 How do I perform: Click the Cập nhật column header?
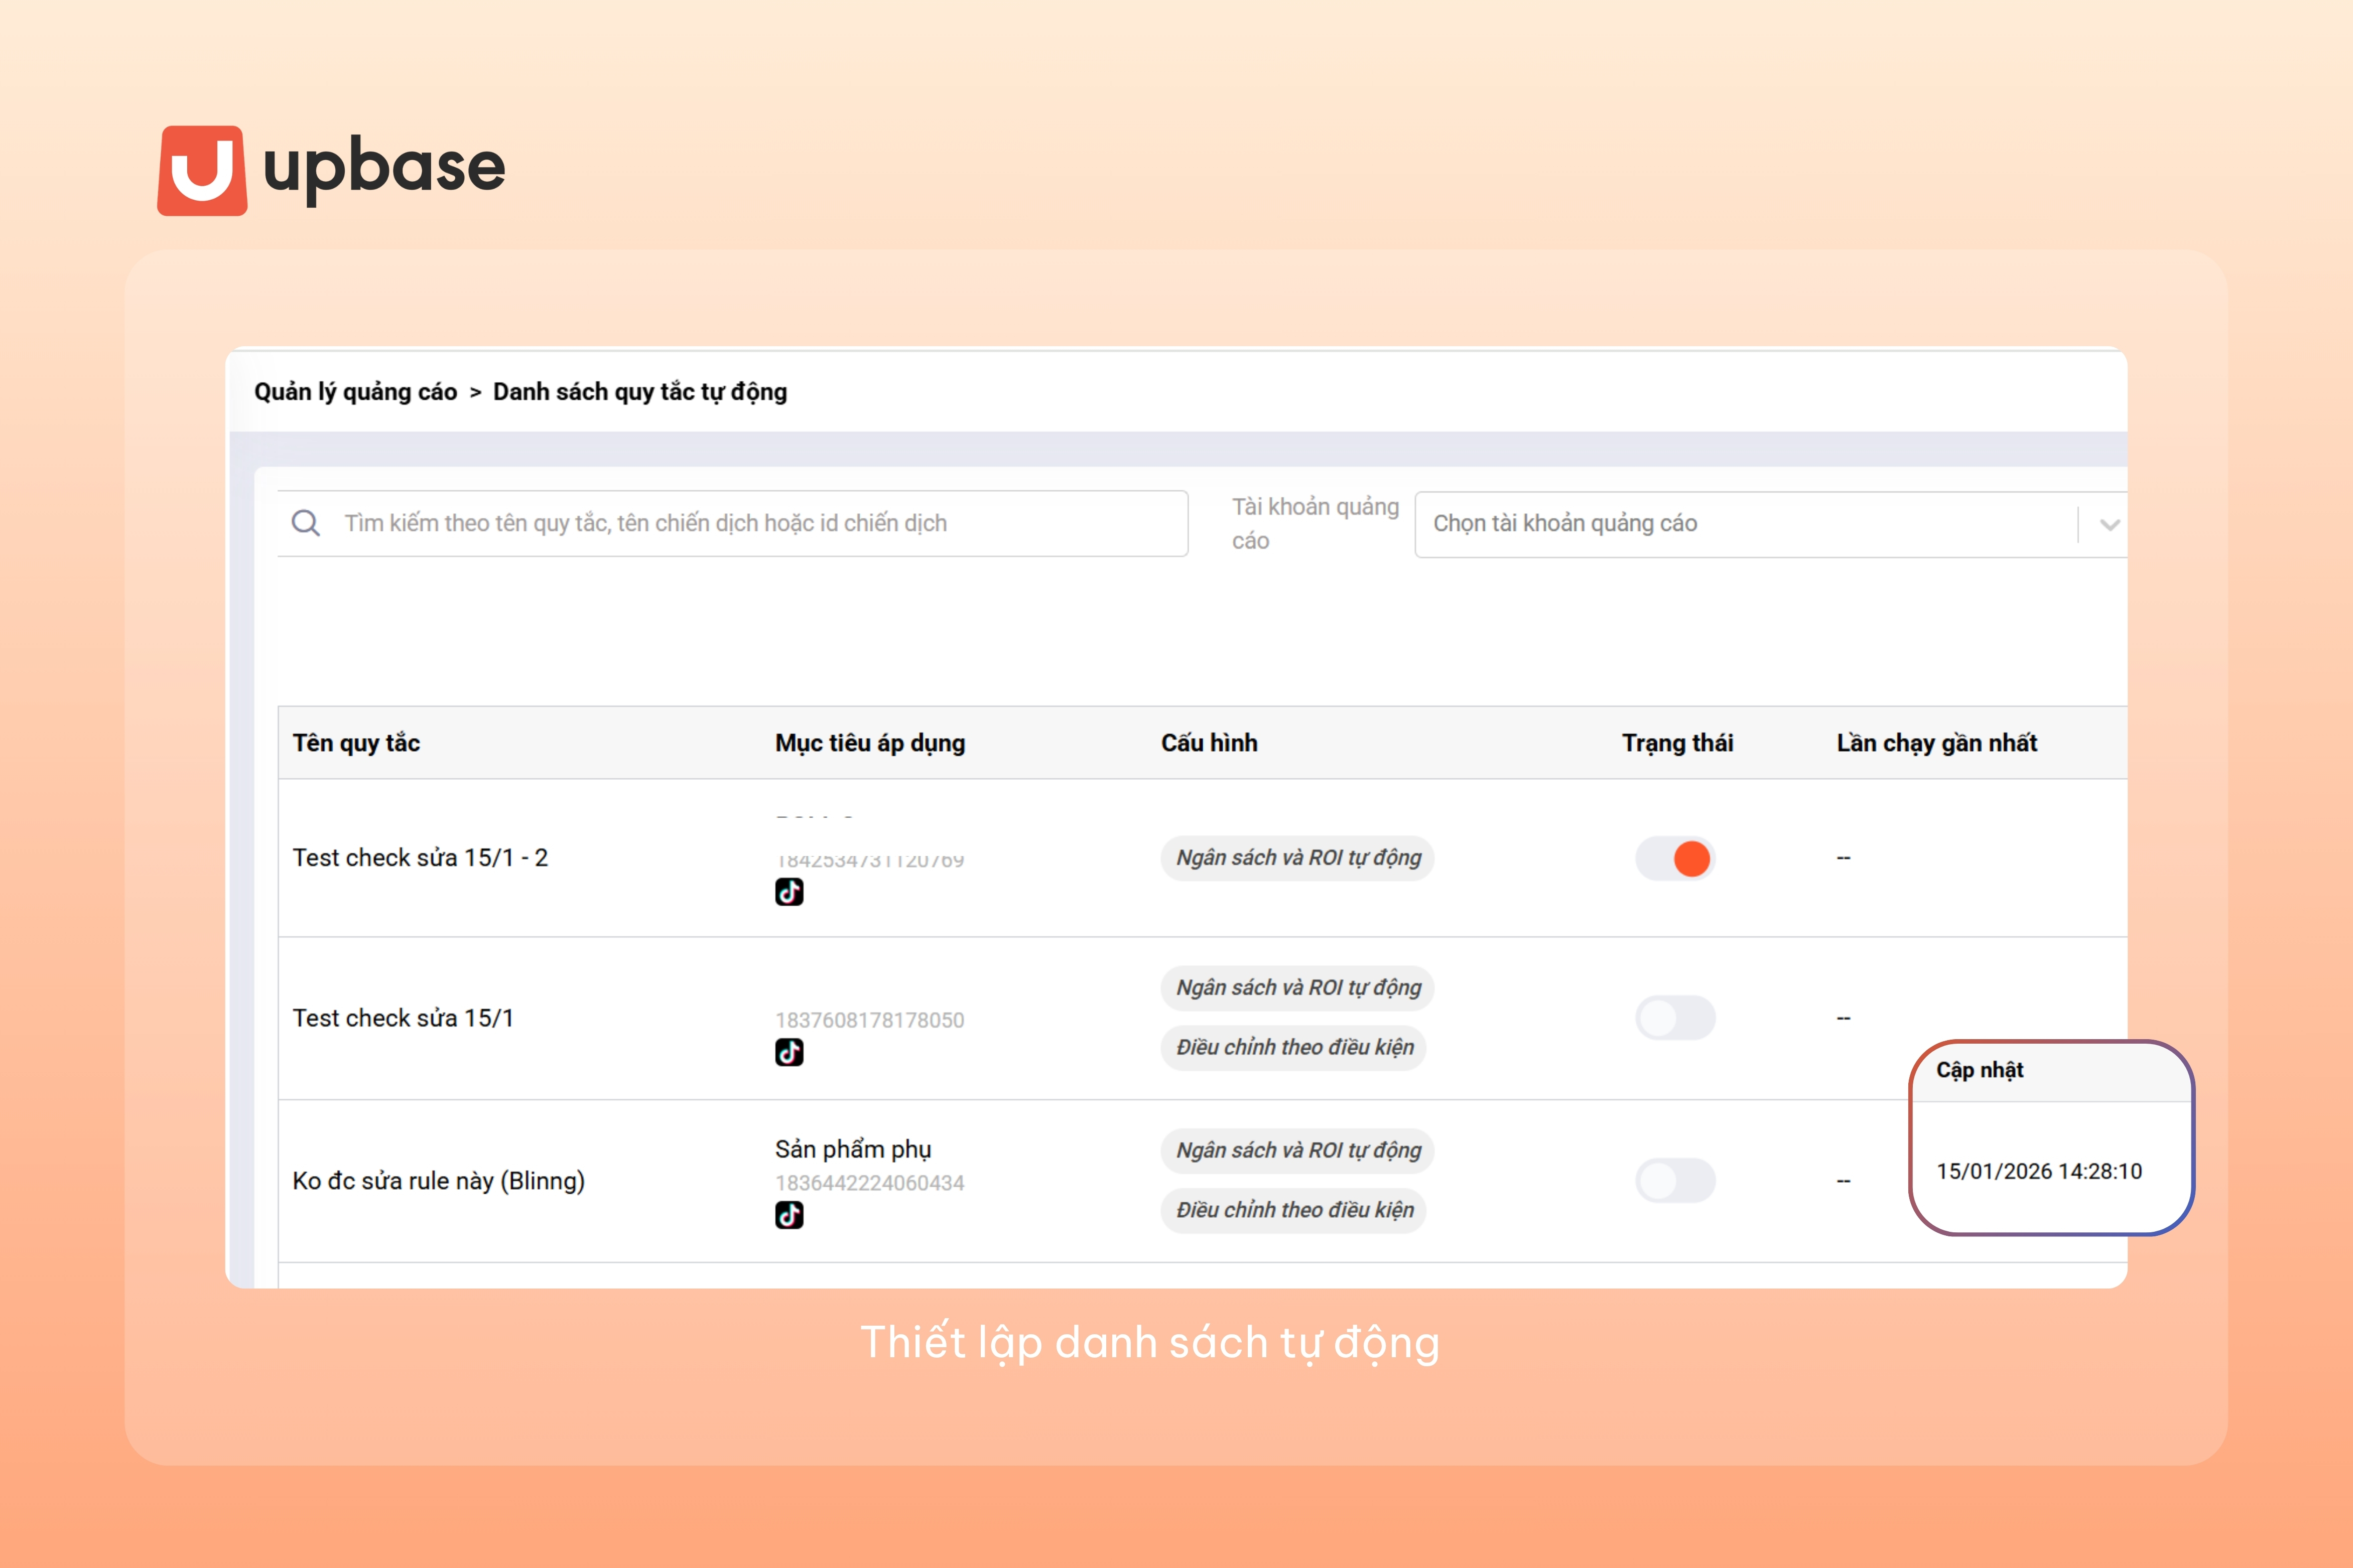click(1979, 1070)
